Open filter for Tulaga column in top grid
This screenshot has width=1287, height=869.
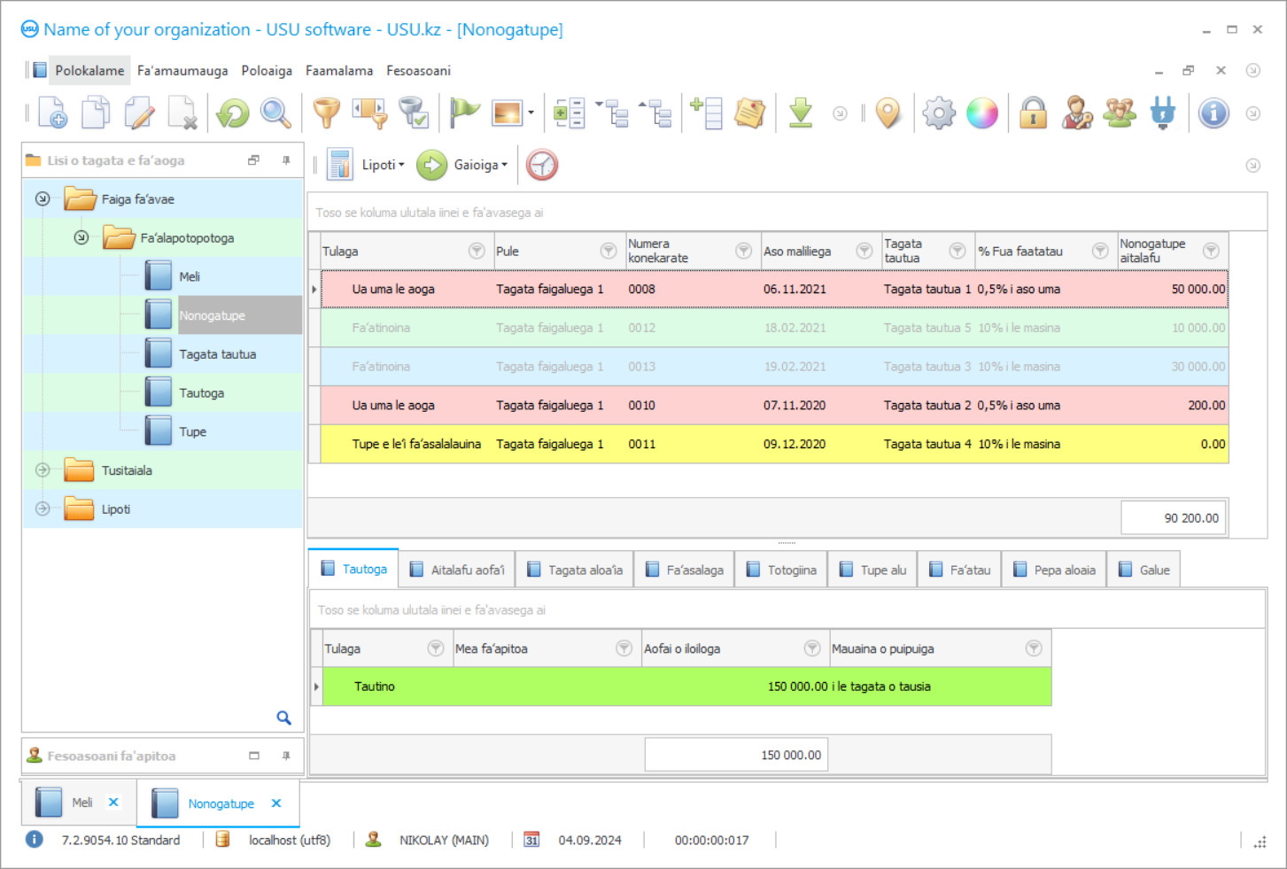pos(477,251)
